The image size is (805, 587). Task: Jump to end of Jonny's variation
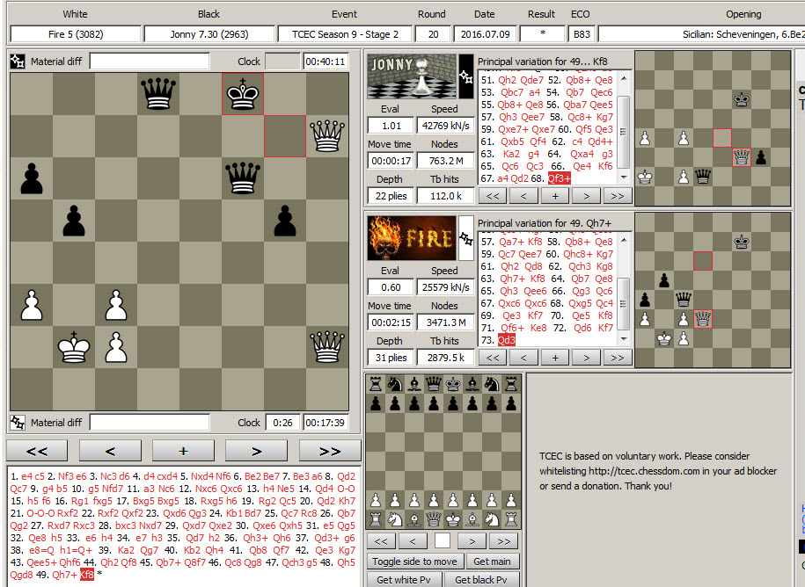point(618,196)
